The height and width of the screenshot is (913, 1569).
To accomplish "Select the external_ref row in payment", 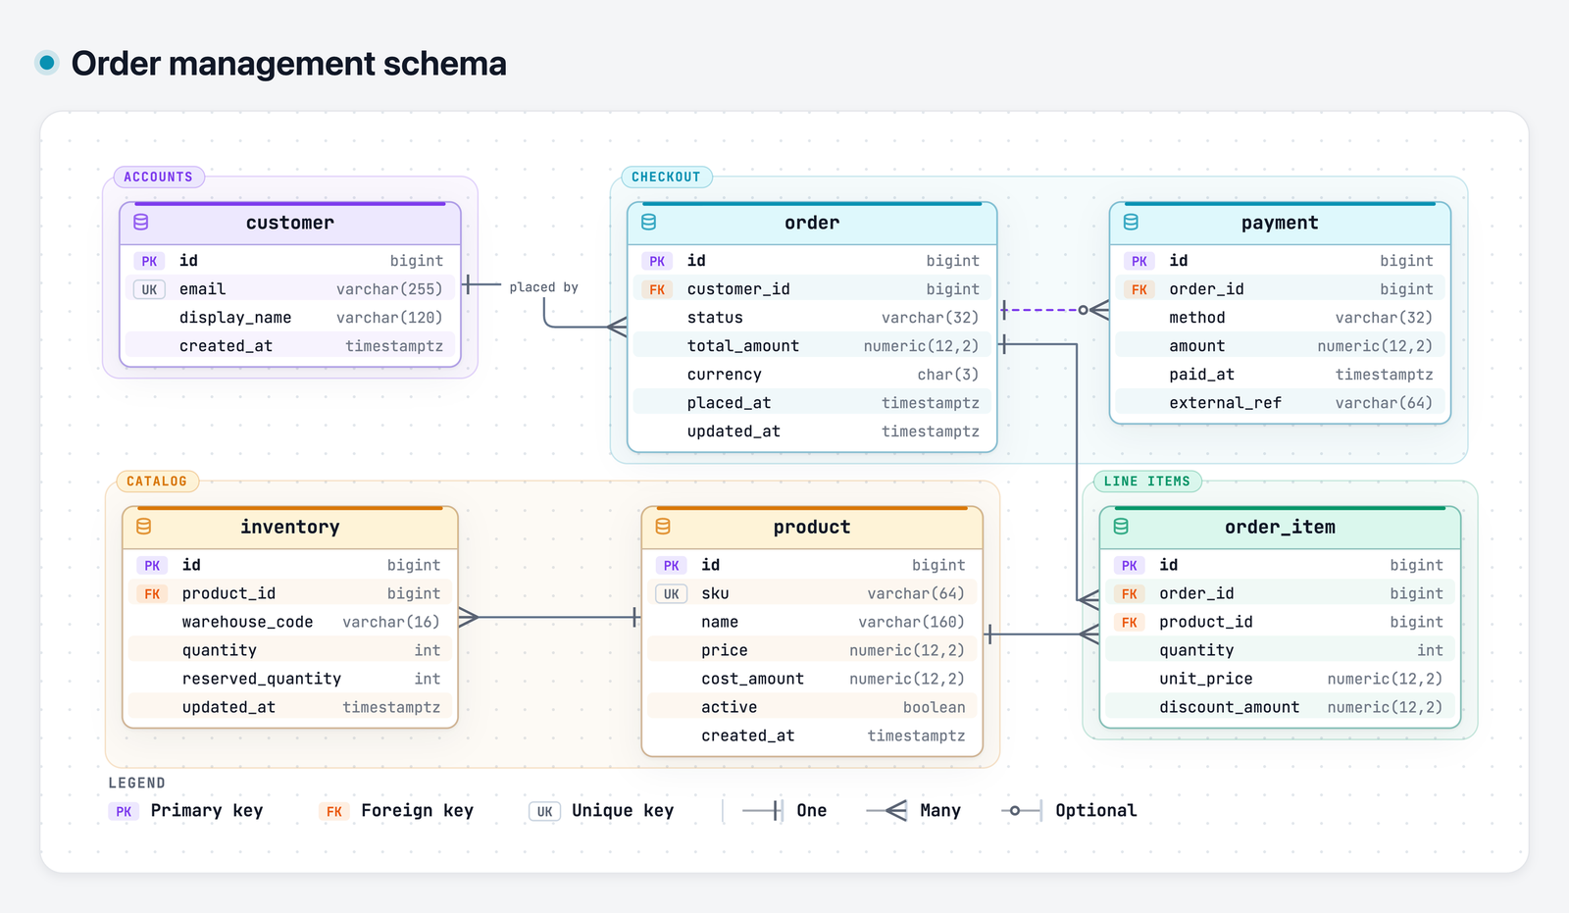I will (x=1280, y=403).
